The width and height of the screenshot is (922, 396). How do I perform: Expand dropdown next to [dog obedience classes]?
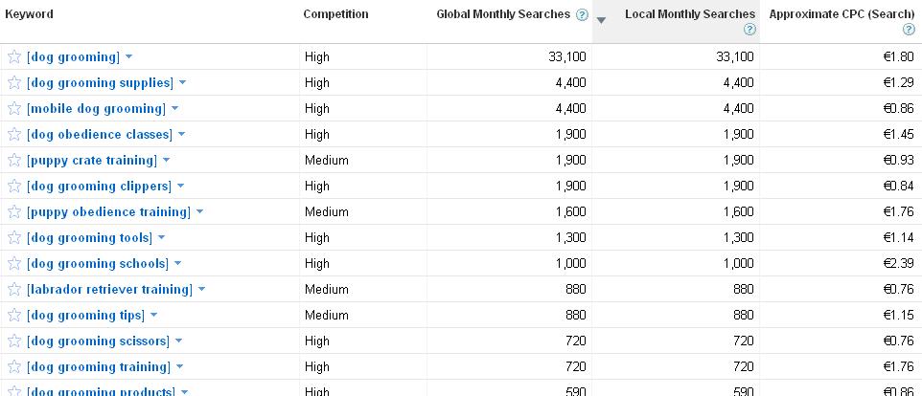coord(181,134)
